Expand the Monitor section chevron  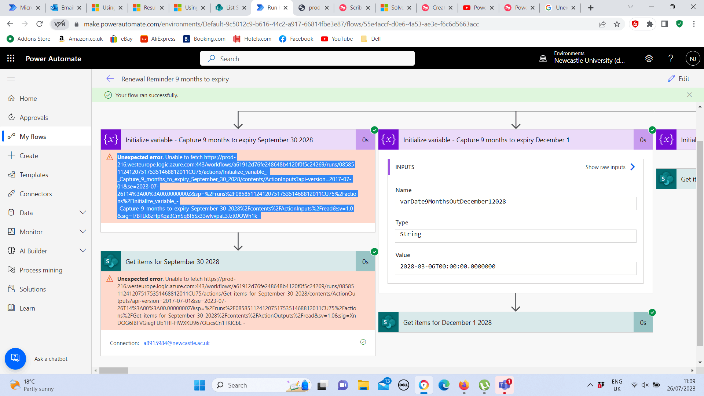pos(83,232)
